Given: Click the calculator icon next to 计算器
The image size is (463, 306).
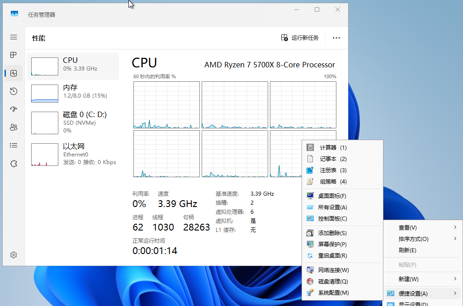Looking at the screenshot, I should tap(310, 147).
